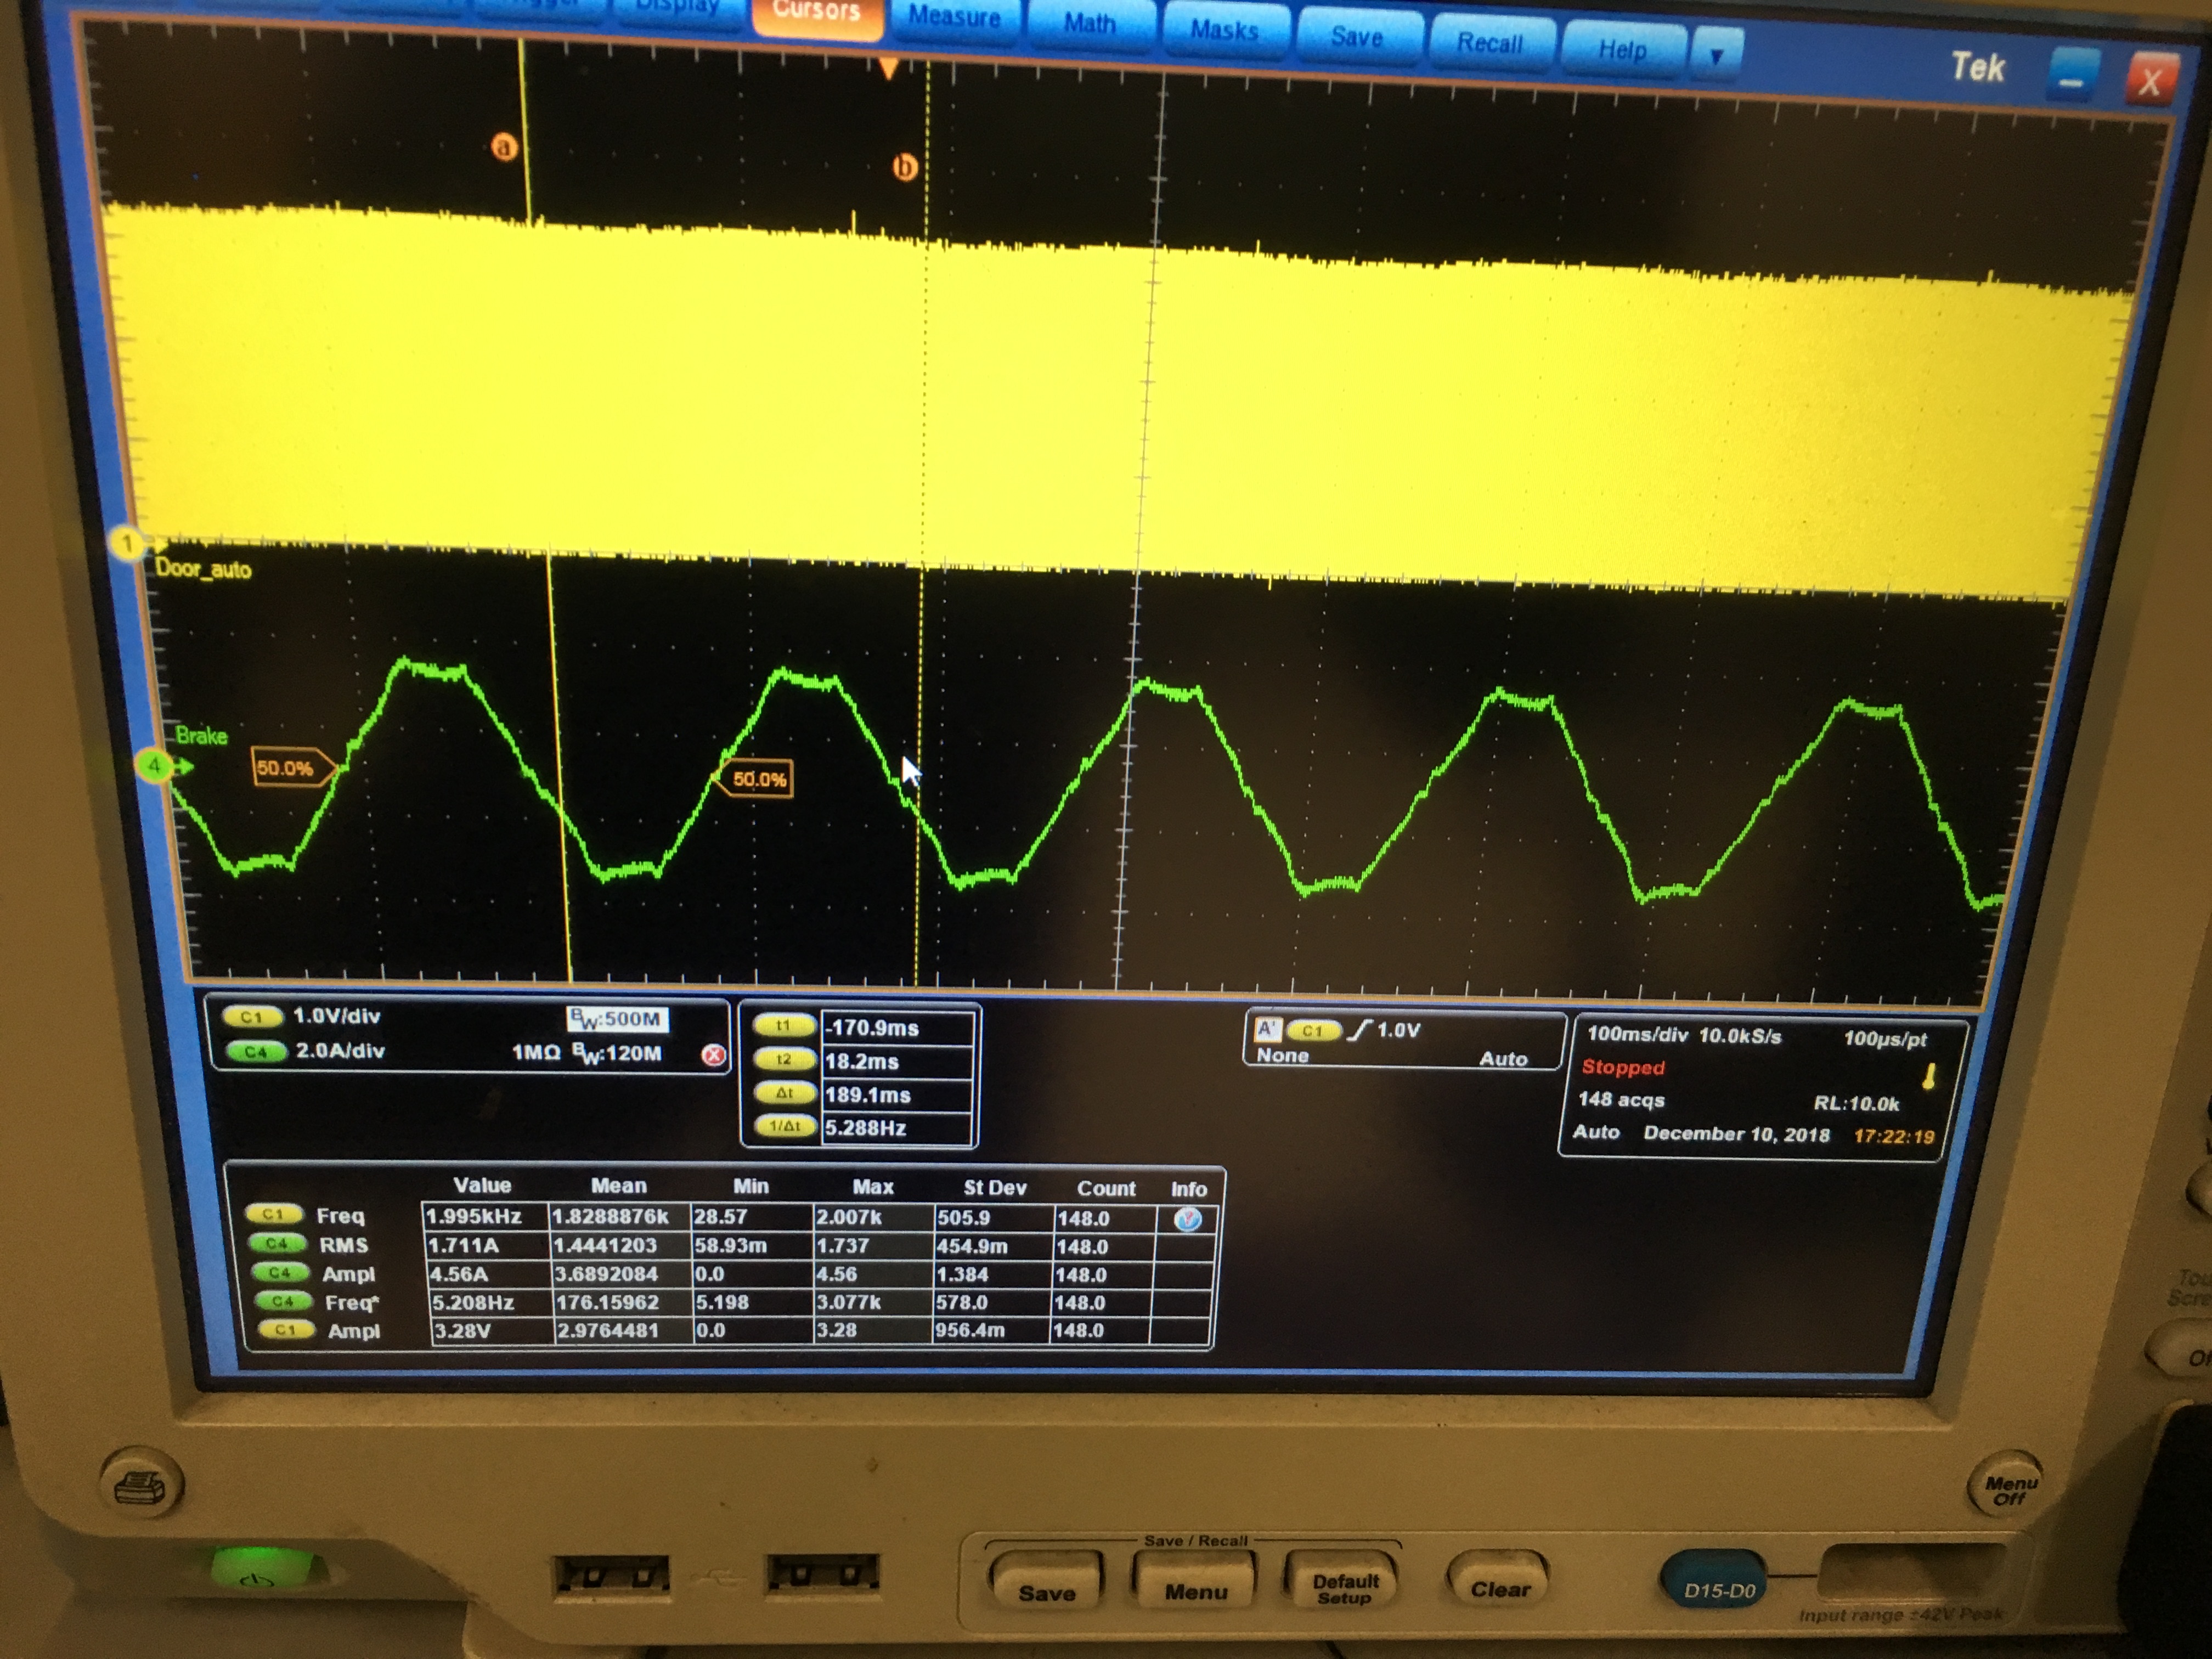Click the C4 channel badge beside 2.0A/div
Viewport: 2212px width, 1659px height.
click(256, 1051)
